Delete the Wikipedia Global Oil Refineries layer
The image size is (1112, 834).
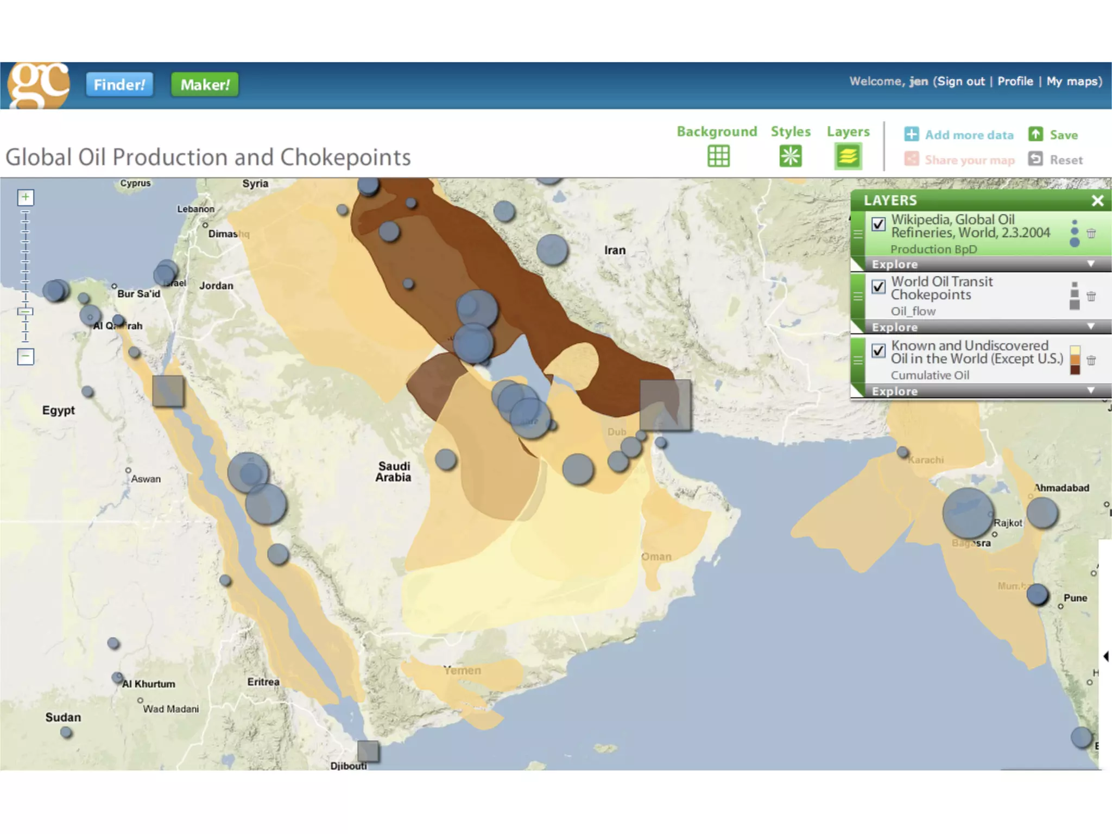(1091, 233)
